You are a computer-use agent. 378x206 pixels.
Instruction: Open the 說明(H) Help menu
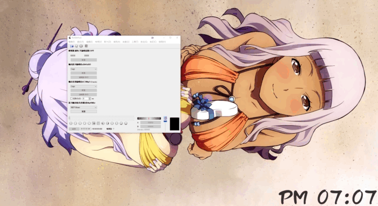pyautogui.click(x=162, y=42)
